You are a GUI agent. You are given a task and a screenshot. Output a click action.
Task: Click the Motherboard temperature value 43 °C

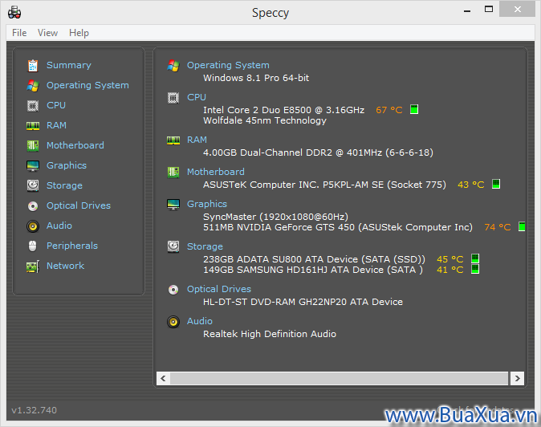pos(471,185)
